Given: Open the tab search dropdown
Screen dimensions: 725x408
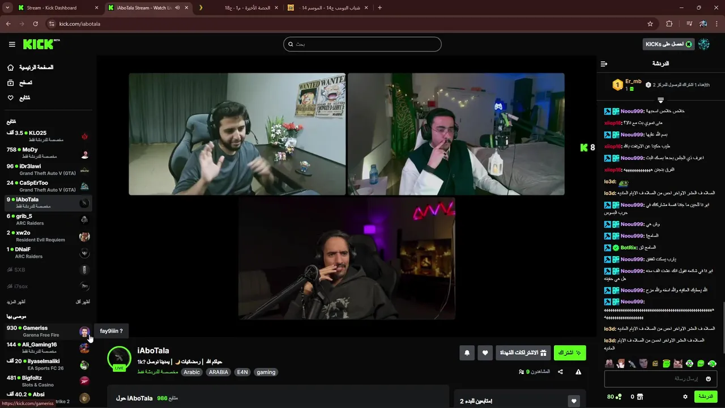Looking at the screenshot, I should click(7, 8).
